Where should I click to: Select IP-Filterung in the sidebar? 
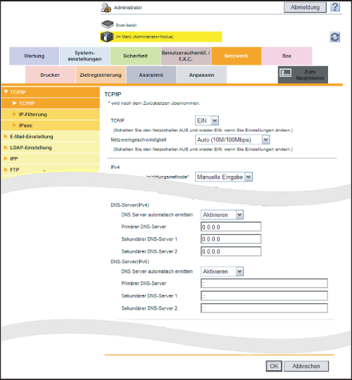point(51,115)
